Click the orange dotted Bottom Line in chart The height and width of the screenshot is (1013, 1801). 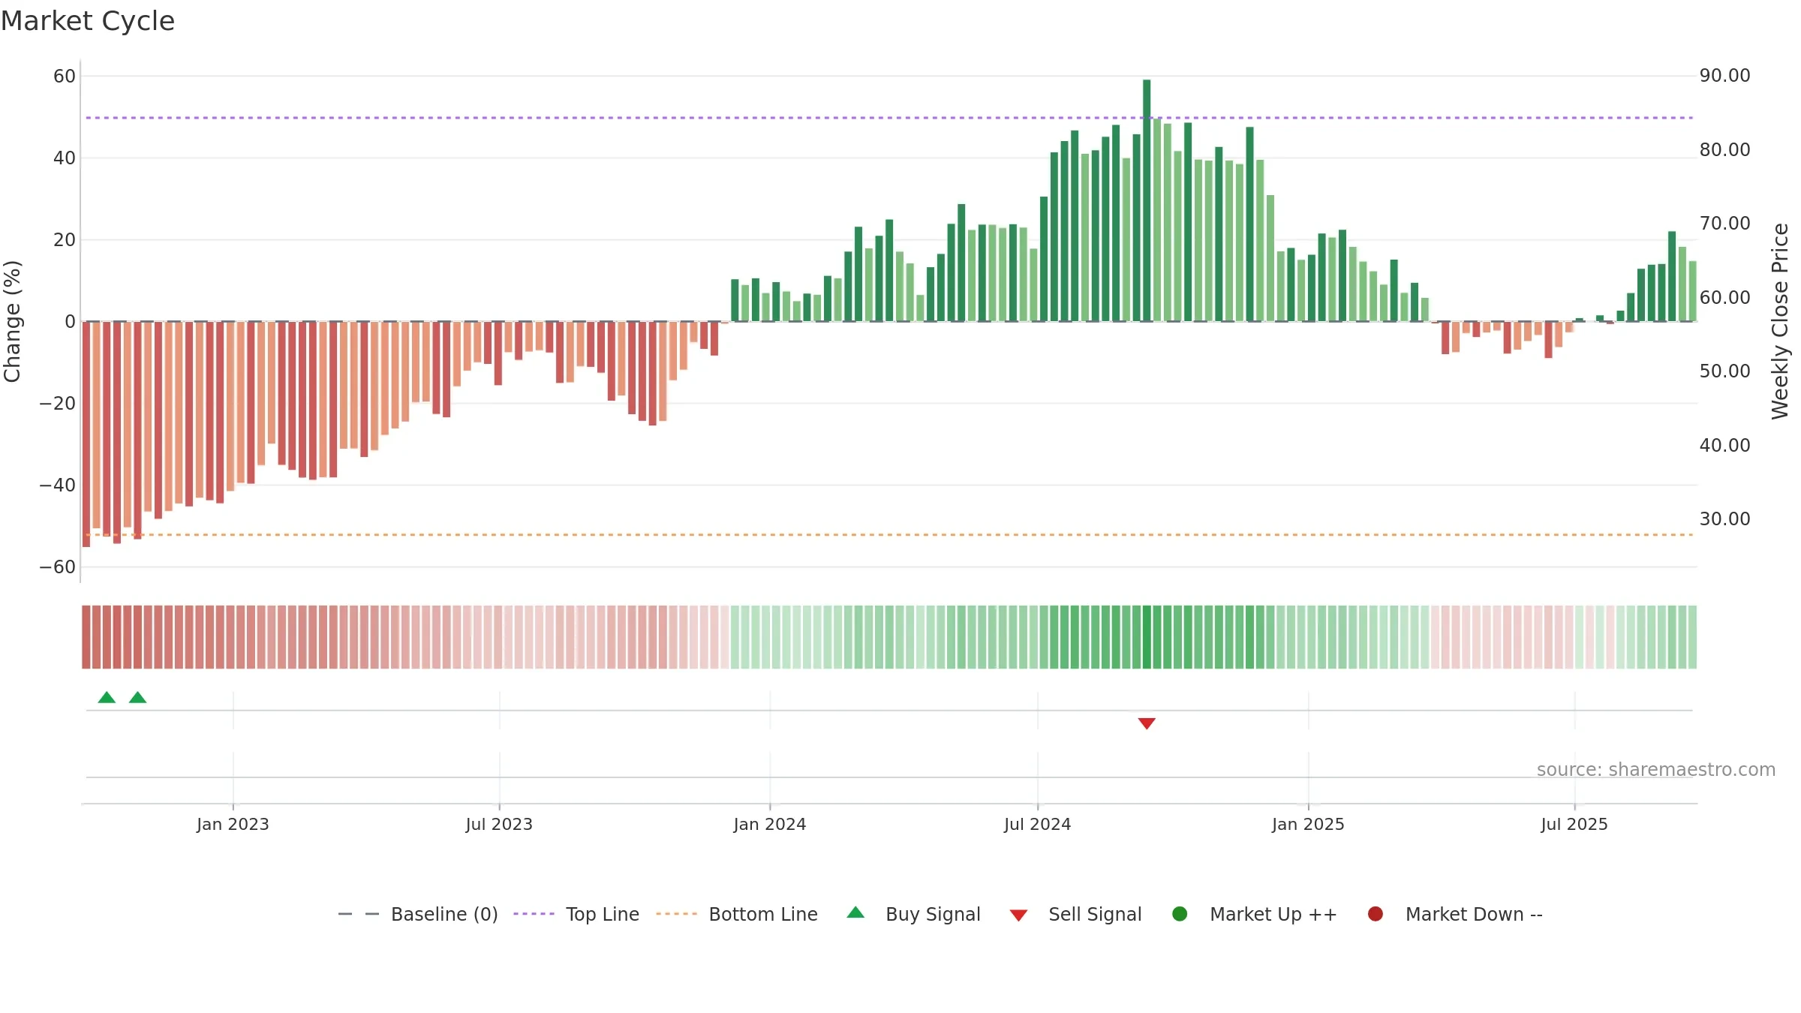pos(889,535)
